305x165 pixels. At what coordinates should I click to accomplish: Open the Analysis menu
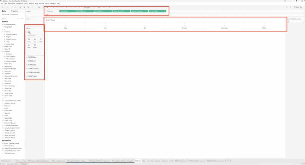pyautogui.click(x=32, y=3)
